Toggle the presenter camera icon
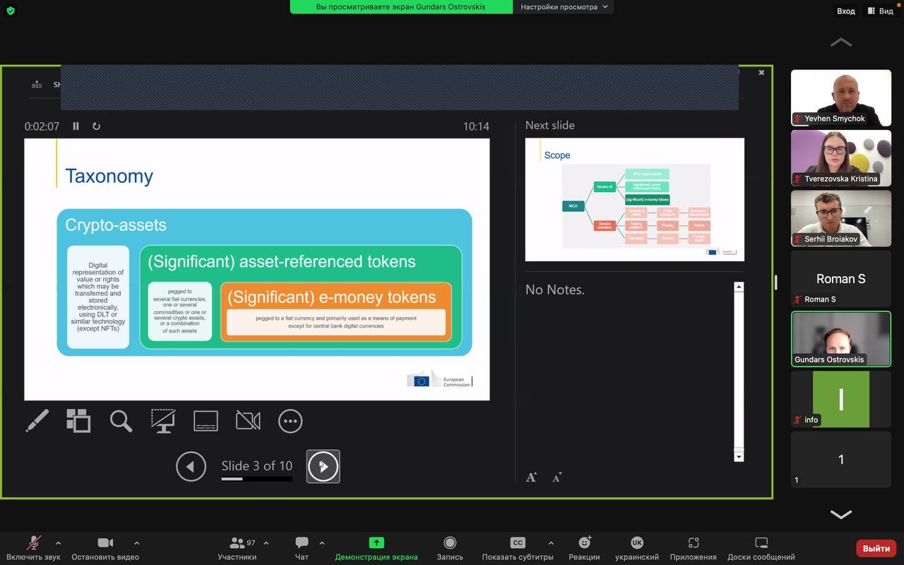904x565 pixels. click(x=248, y=421)
